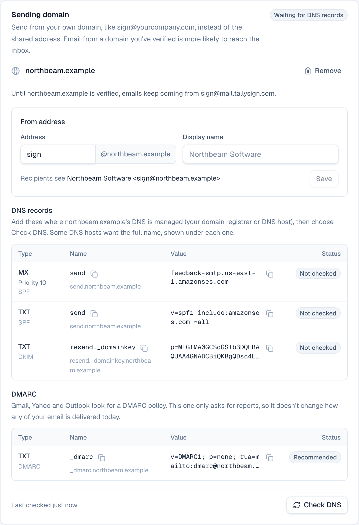Click the trash icon next to Remove
Screen dimensions: 359x525
coord(308,71)
